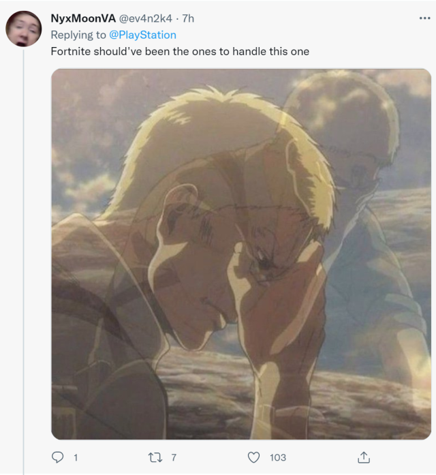Open the share icon menu

pos(364,457)
